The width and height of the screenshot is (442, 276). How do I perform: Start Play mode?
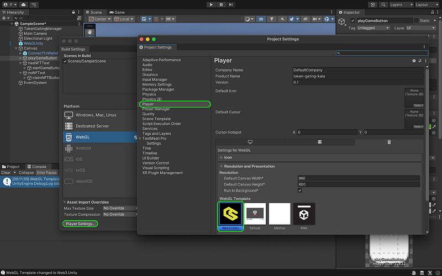tap(211, 4)
